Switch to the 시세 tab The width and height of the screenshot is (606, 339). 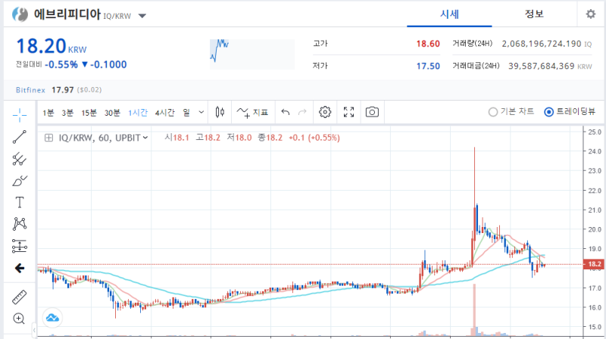449,14
